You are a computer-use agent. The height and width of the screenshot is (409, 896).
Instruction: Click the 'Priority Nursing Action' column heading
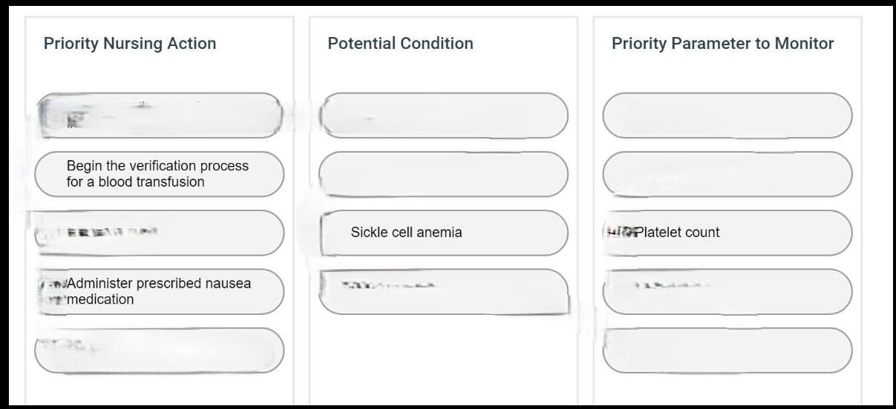130,44
